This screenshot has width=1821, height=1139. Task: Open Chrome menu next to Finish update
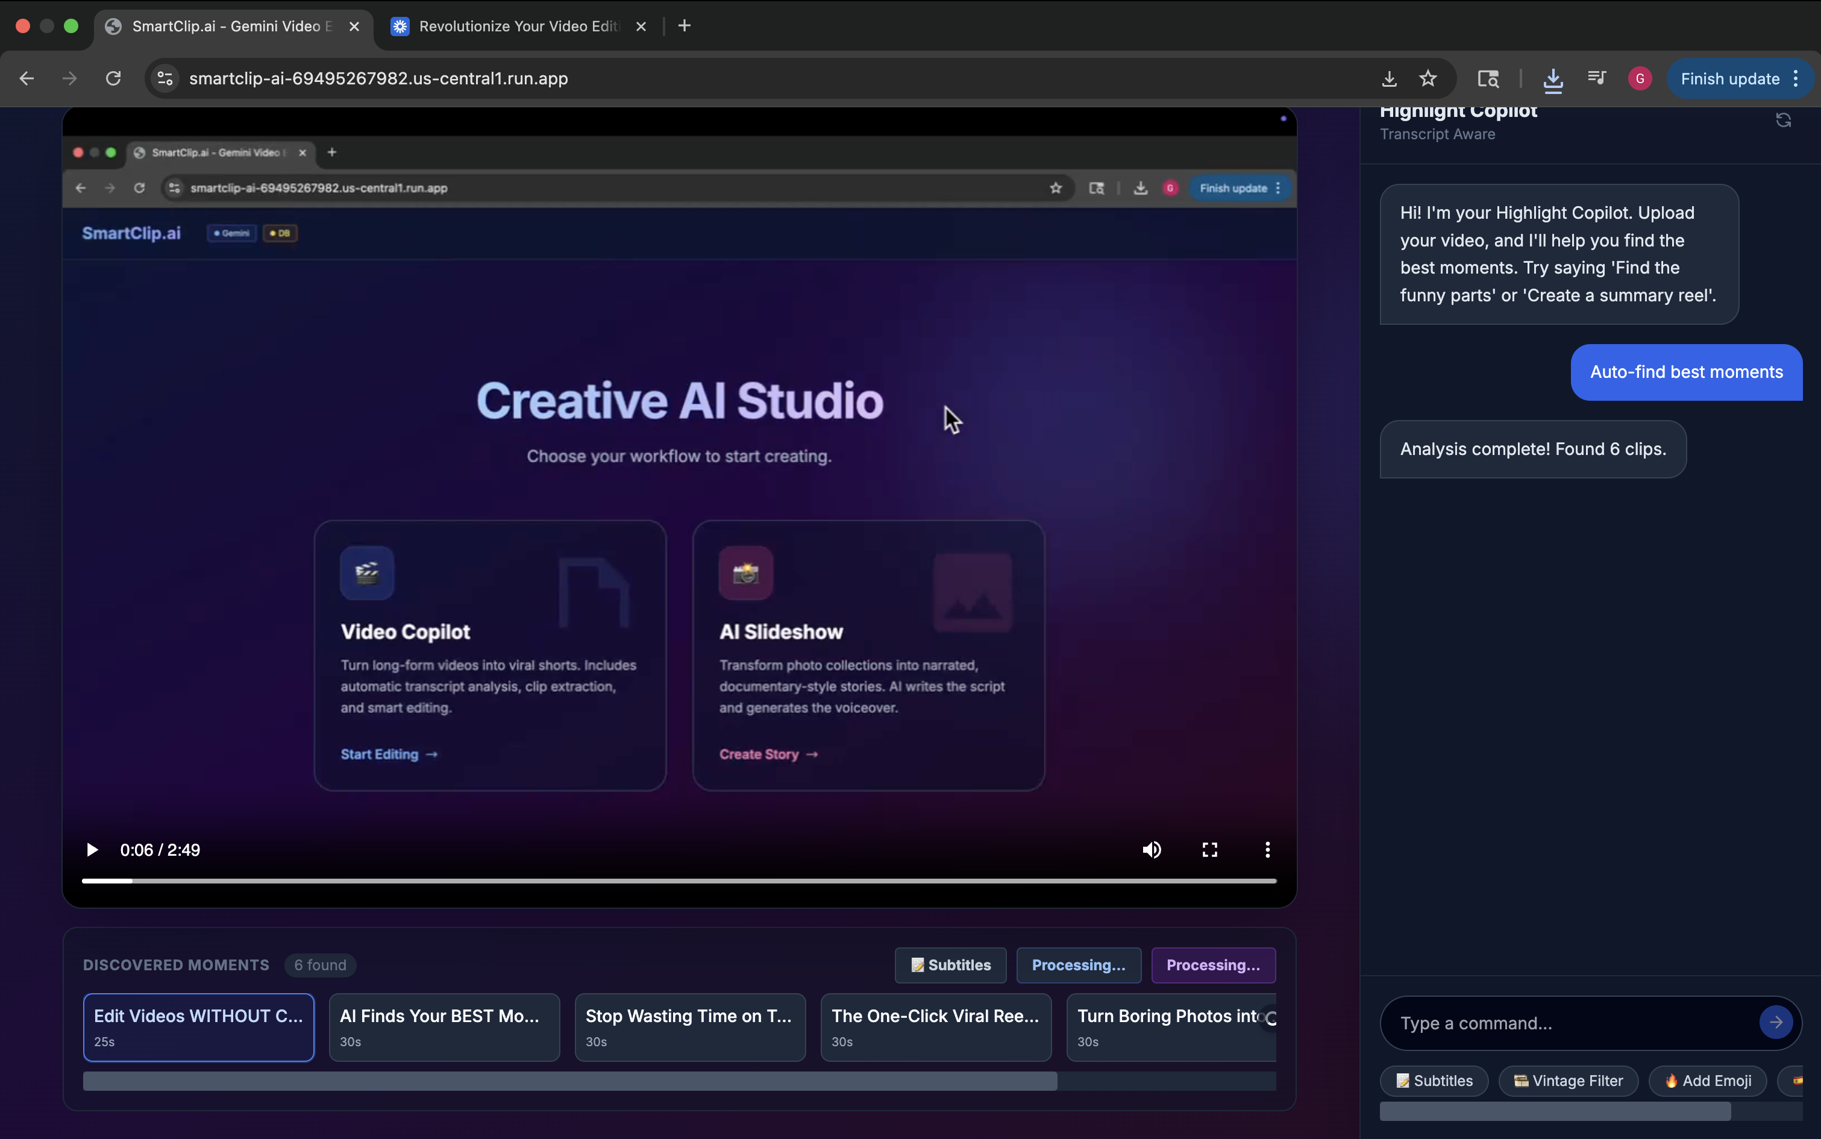[x=1796, y=78]
